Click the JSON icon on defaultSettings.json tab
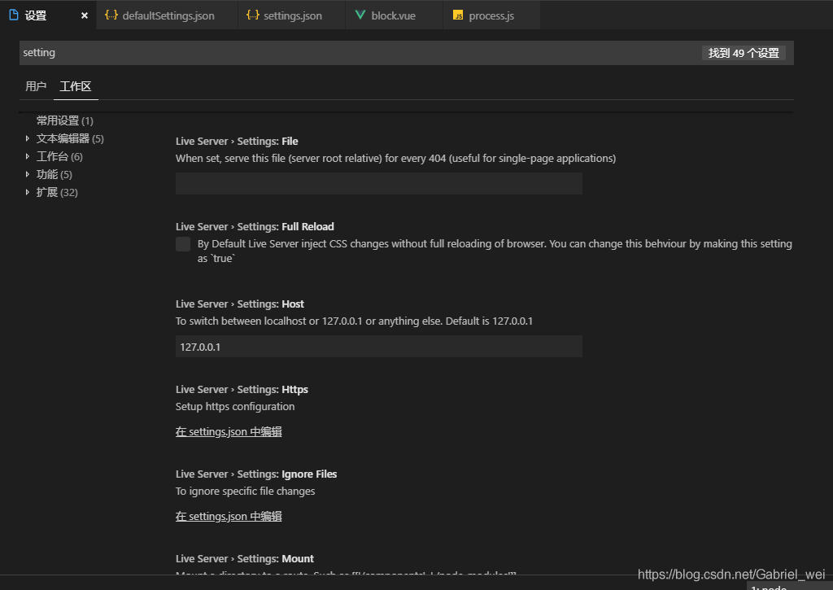This screenshot has height=590, width=833. pyautogui.click(x=111, y=15)
